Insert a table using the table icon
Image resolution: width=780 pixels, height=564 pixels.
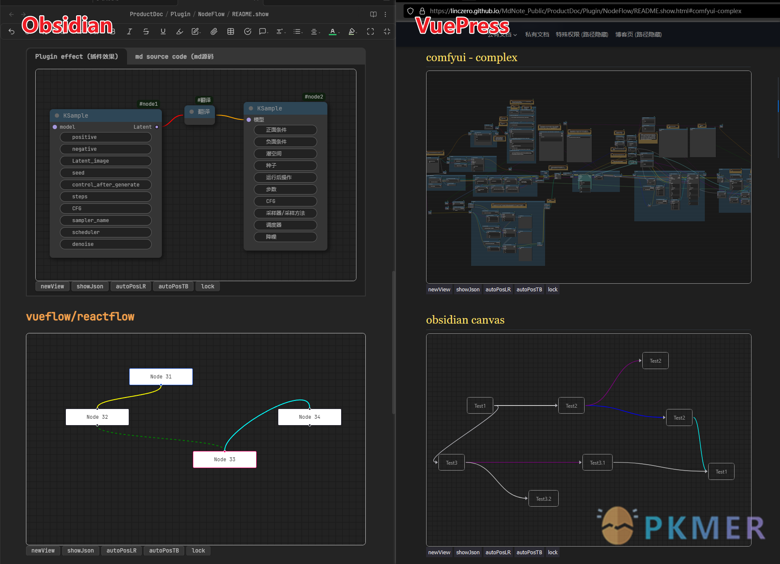[231, 31]
